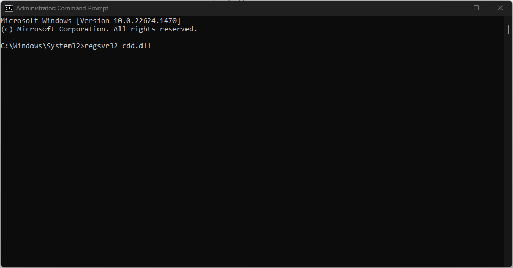Click the vertical scrollbar thumb
The height and width of the screenshot is (268, 513).
[508, 28]
